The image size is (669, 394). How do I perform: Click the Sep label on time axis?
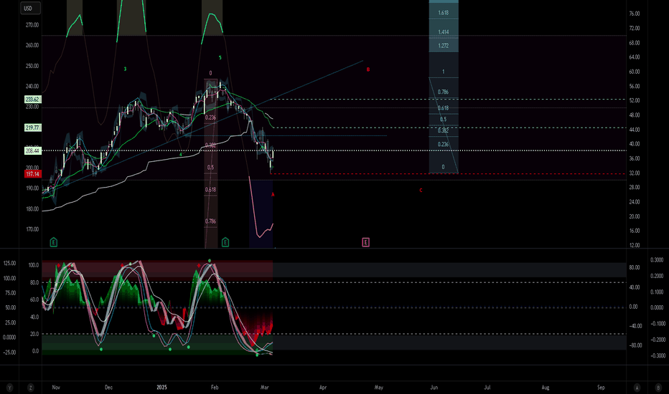(601, 388)
